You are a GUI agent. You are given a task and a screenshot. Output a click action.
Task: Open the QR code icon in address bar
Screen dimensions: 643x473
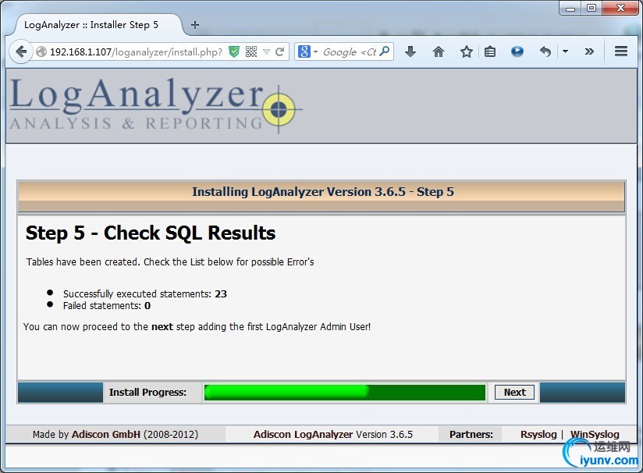click(251, 52)
